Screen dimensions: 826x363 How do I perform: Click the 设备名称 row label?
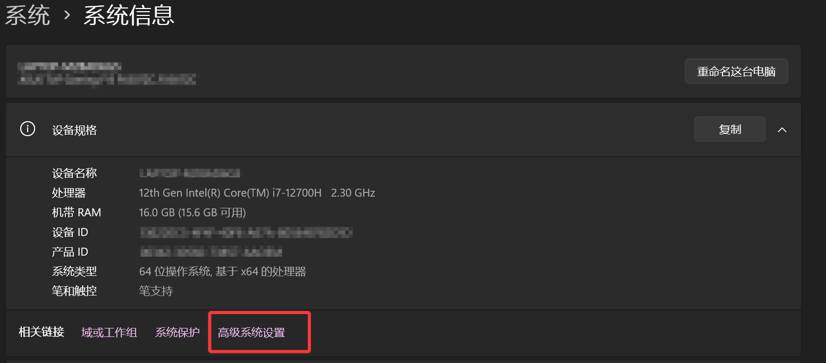74,173
